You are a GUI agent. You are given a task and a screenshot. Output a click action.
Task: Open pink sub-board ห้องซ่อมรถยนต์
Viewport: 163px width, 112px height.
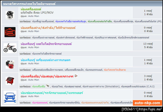click(x=40, y=103)
